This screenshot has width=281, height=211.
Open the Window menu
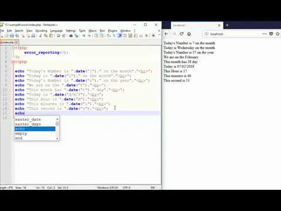pos(125,30)
